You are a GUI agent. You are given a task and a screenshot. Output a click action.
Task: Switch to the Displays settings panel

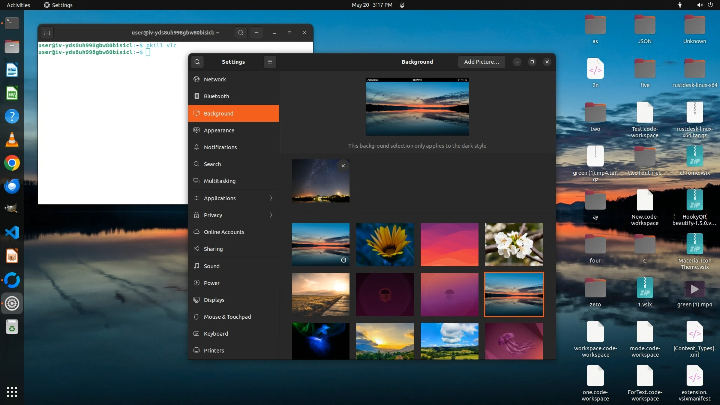[214, 300]
